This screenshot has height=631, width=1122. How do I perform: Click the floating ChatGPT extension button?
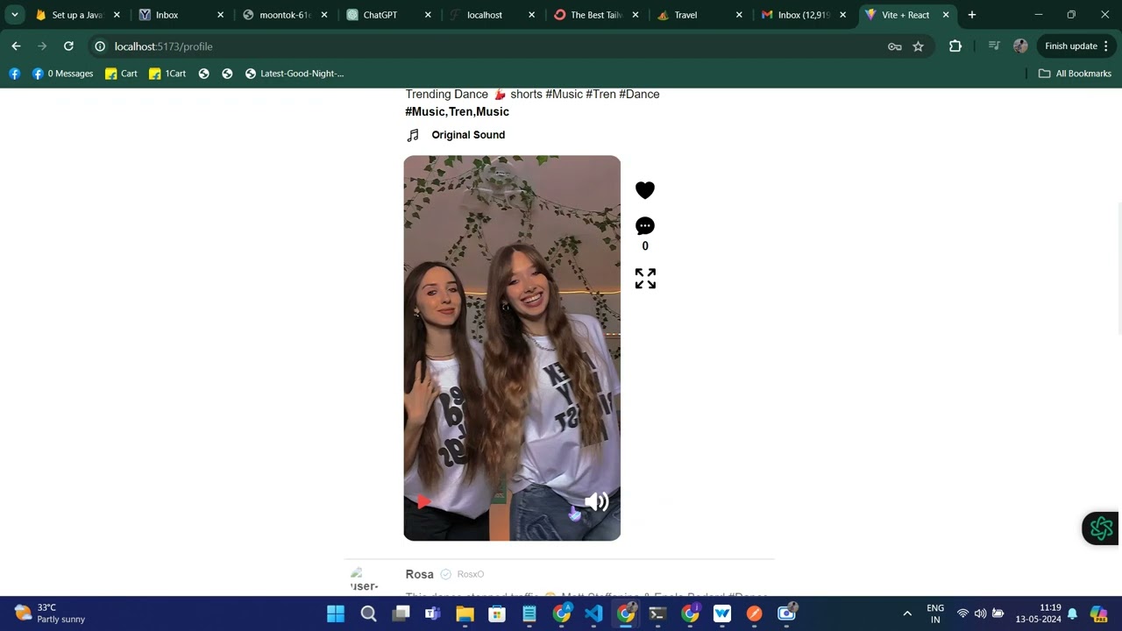(x=1101, y=528)
